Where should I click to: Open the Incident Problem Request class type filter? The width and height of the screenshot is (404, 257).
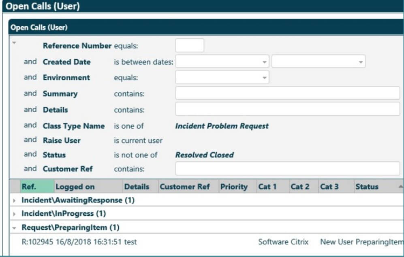click(222, 126)
